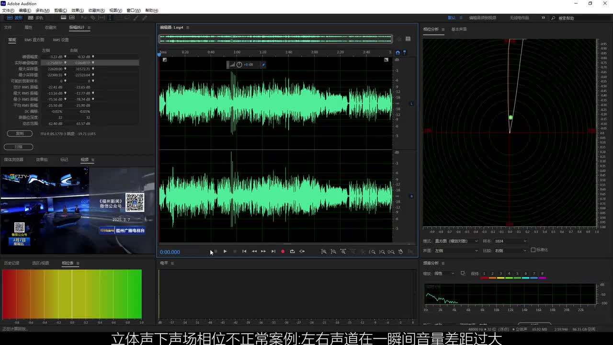Select Edit Audio to Video workspace

click(x=482, y=18)
